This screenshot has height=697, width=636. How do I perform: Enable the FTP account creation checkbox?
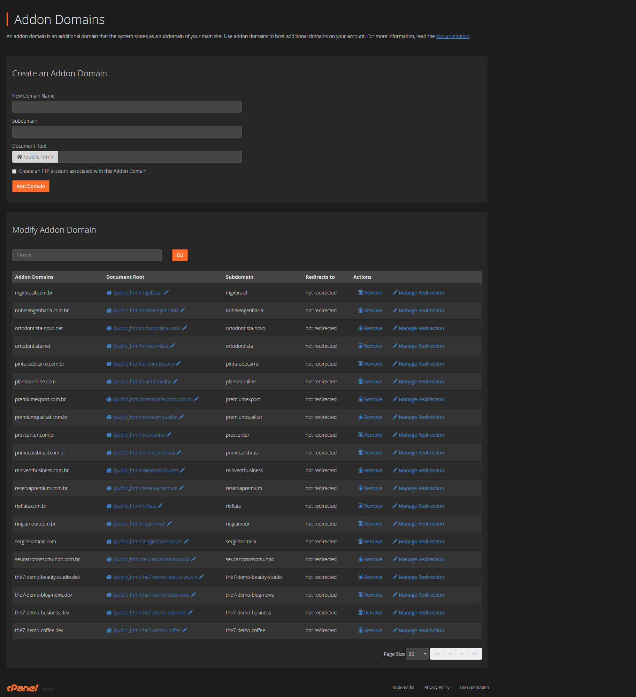[x=14, y=171]
